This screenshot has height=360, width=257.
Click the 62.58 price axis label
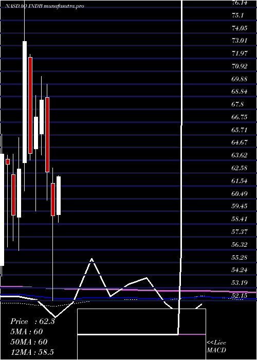pos(240,168)
